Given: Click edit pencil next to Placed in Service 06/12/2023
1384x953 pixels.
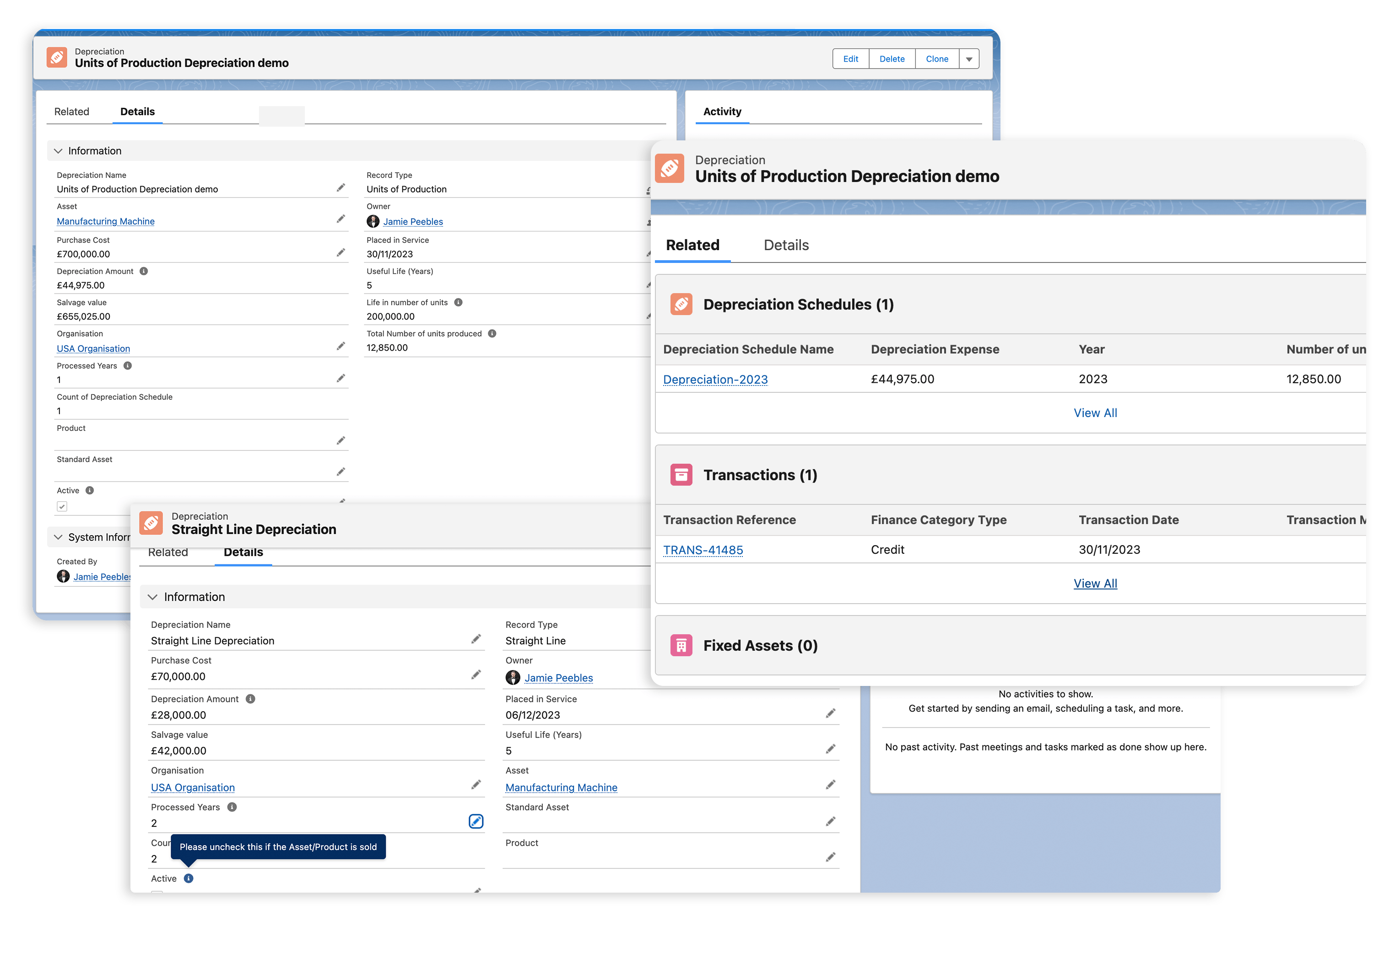Looking at the screenshot, I should pos(830,713).
